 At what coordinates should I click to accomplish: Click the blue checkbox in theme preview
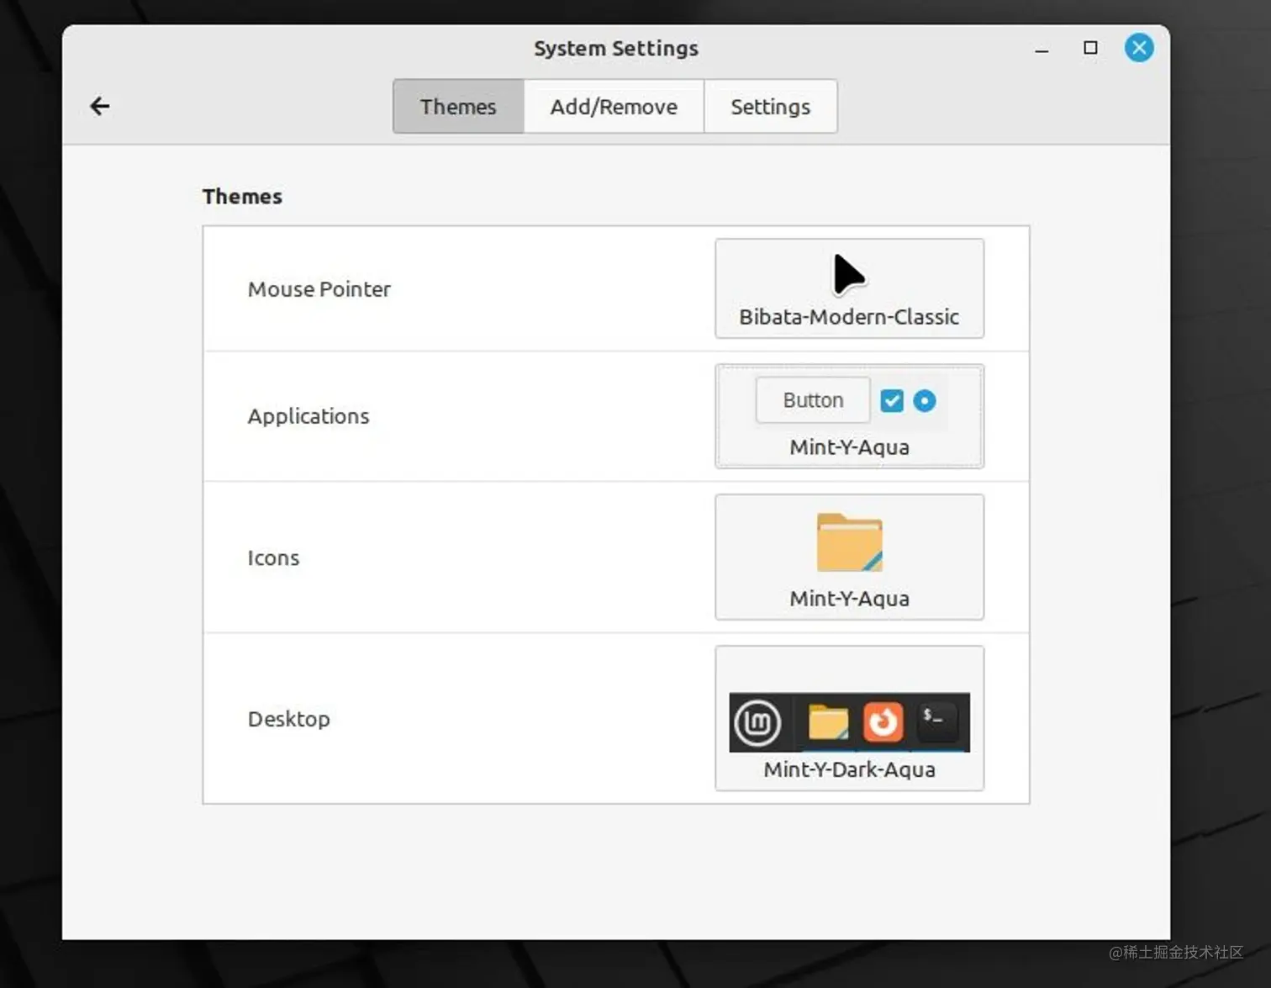tap(892, 401)
